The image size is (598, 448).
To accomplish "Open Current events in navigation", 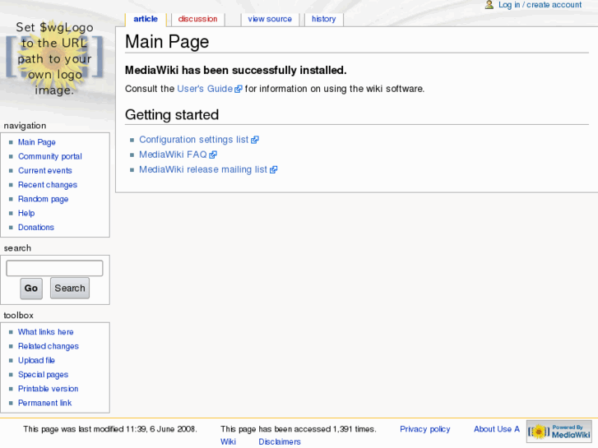I will tap(45, 170).
